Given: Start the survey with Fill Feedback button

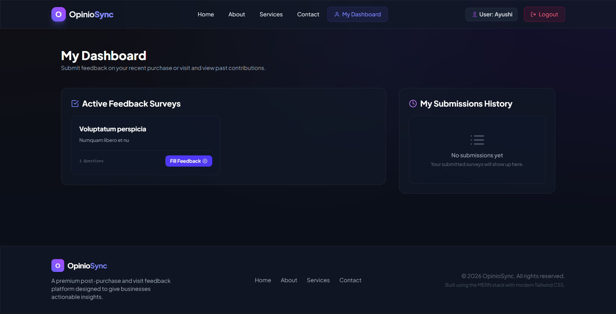Looking at the screenshot, I should pyautogui.click(x=188, y=161).
